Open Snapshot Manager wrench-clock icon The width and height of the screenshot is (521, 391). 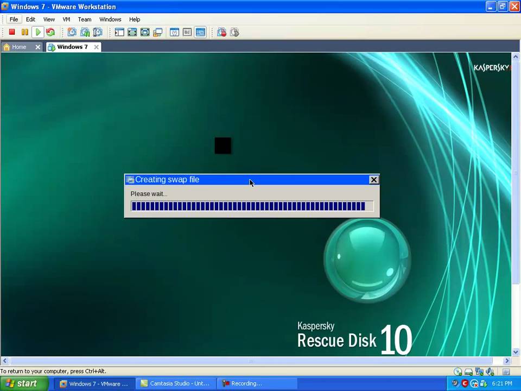pyautogui.click(x=97, y=32)
